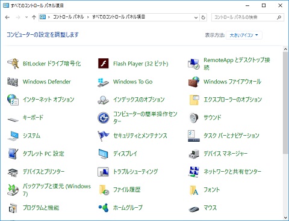The image size is (289, 221).
Task: Open the バックアップと復元 icon
Action: tap(13, 190)
